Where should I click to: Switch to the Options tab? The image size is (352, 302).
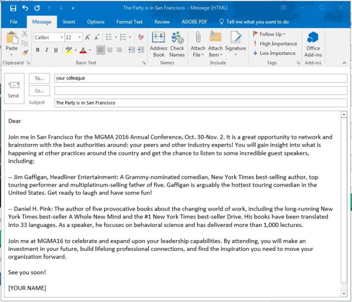(96, 22)
